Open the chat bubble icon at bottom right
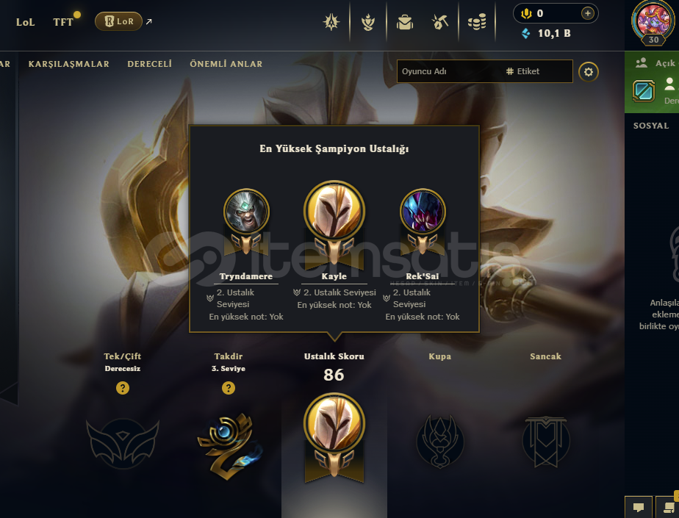This screenshot has width=679, height=518. coord(639,507)
